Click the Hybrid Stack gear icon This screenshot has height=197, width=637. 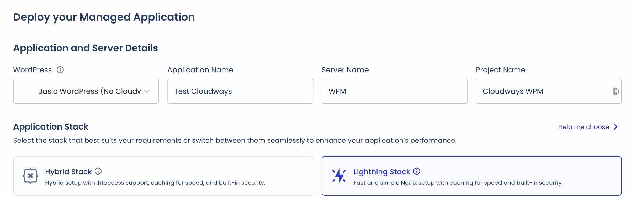(30, 176)
